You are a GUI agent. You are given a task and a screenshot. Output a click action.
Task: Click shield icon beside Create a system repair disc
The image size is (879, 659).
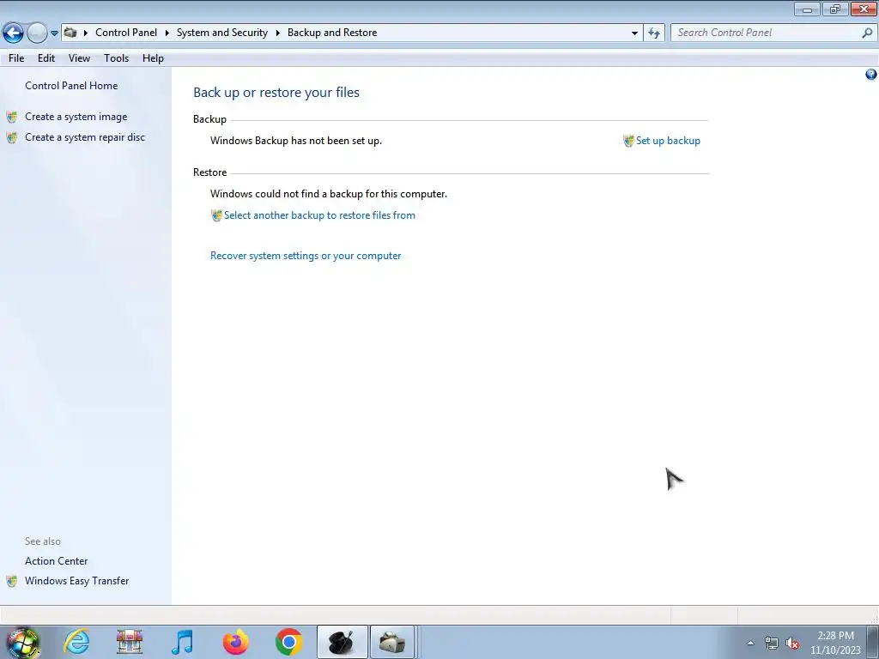click(x=12, y=138)
